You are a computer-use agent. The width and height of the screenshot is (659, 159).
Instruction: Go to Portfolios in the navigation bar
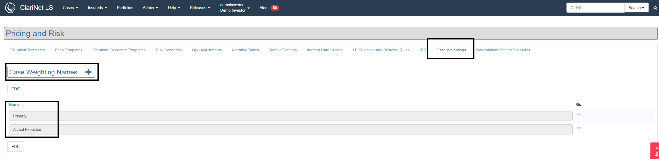[125, 8]
